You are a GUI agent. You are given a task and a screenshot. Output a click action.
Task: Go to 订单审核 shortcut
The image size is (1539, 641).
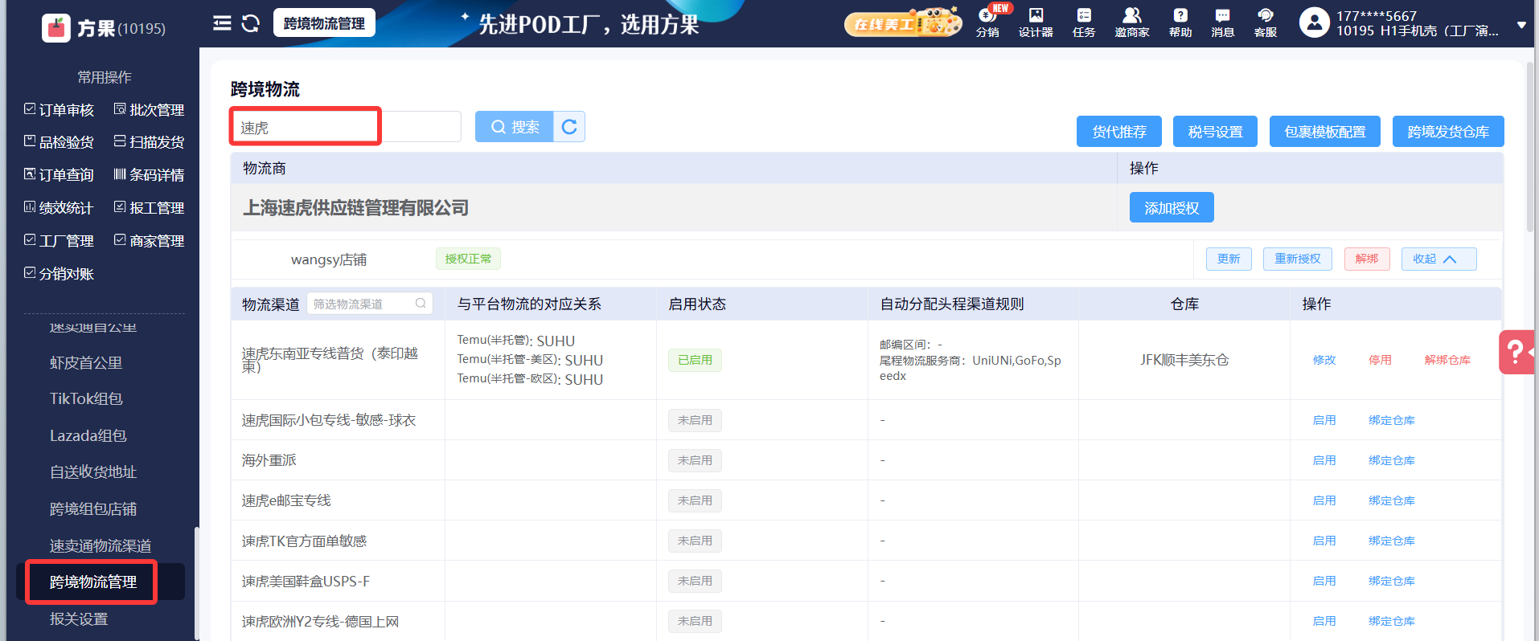click(x=59, y=110)
